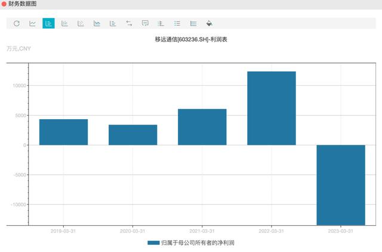Click the 2022-03-31 x-axis label

coord(272,231)
